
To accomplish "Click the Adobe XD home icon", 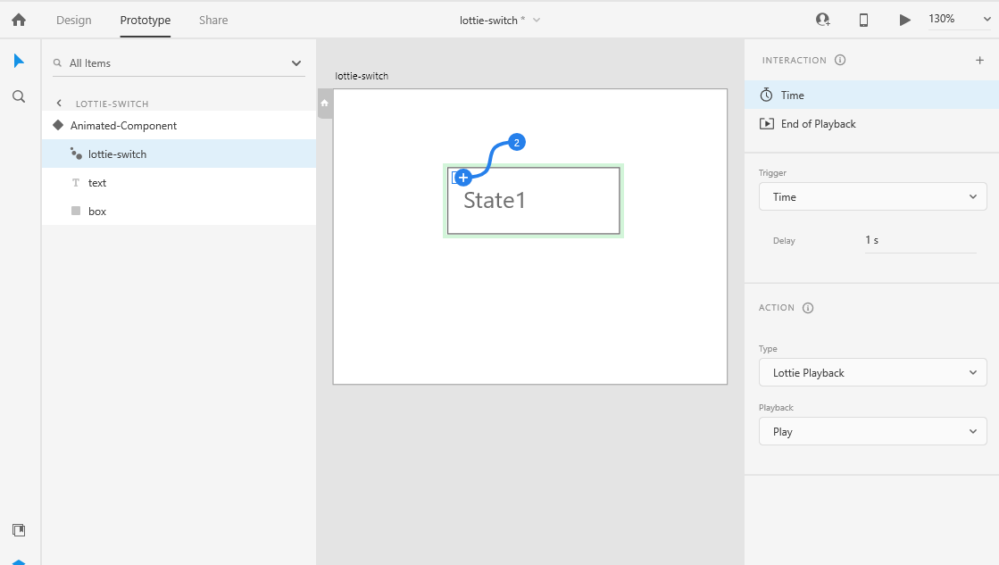I will click(18, 19).
